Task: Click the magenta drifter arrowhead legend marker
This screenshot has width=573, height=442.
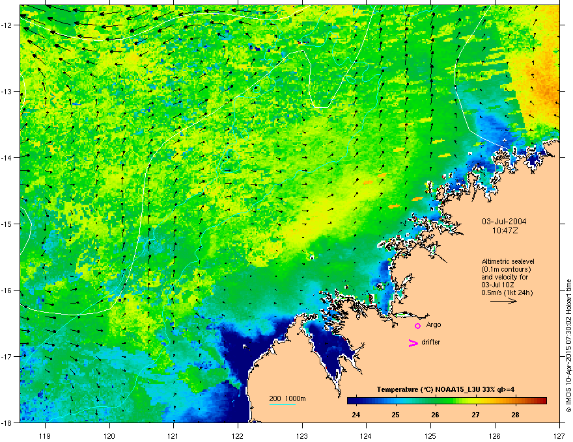Action: coord(413,343)
